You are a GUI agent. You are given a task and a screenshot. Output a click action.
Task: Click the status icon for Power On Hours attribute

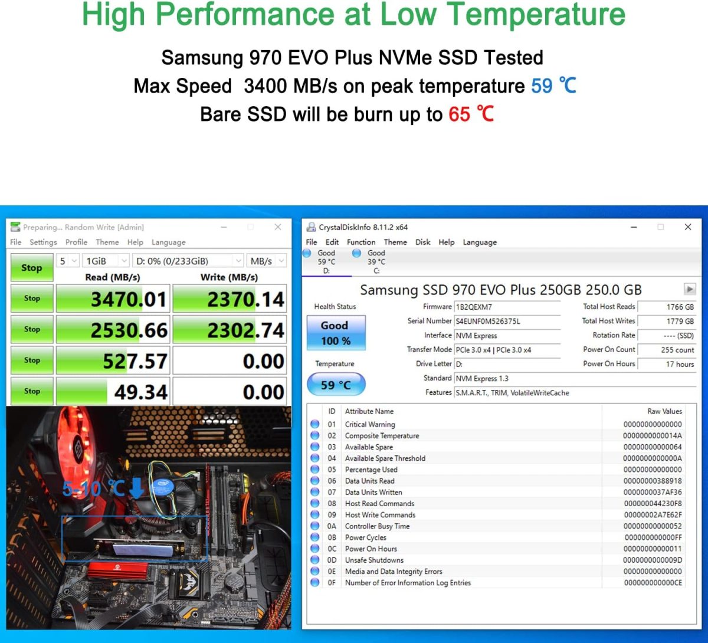(315, 549)
